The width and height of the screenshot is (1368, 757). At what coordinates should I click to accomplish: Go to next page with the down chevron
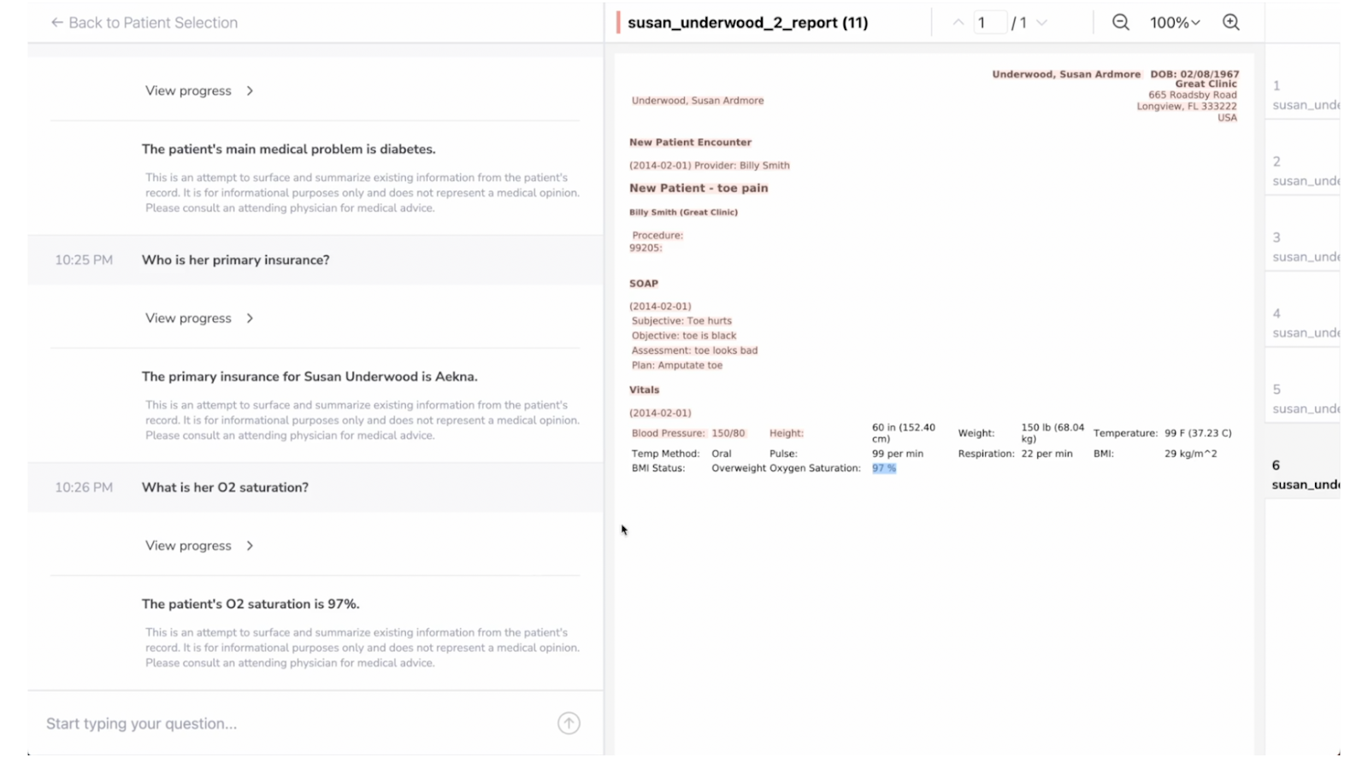click(x=1041, y=23)
